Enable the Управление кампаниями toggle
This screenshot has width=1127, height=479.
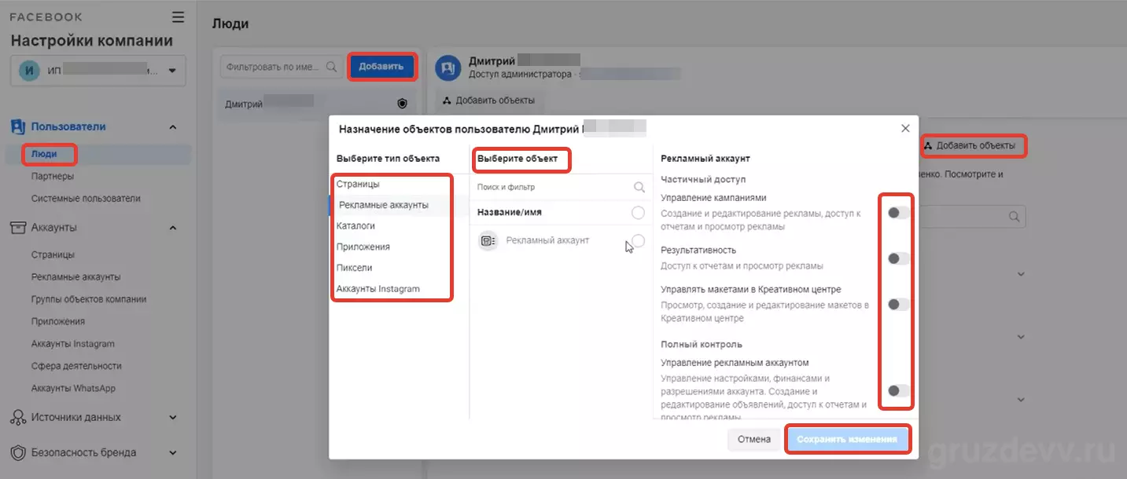tap(898, 213)
